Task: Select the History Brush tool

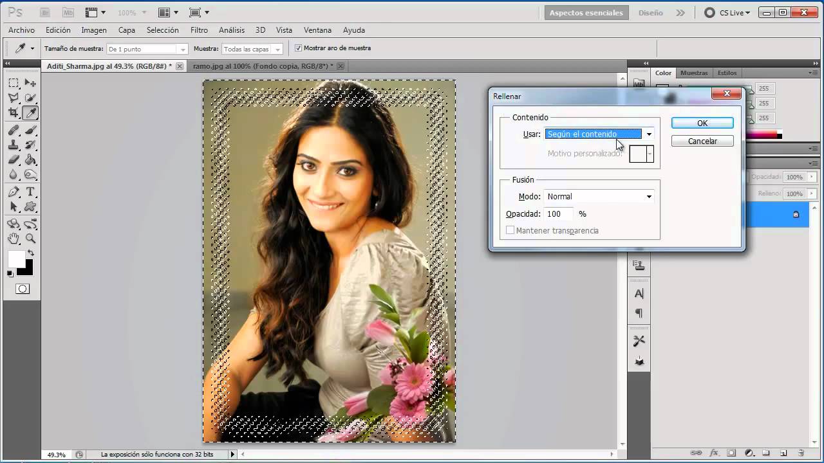Action: [x=30, y=145]
